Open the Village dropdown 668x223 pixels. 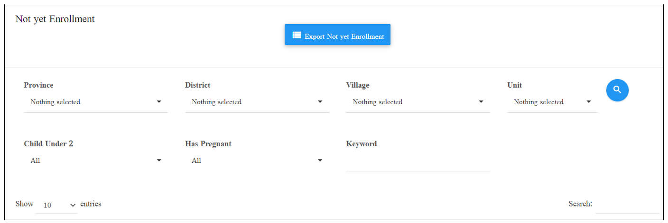click(418, 102)
